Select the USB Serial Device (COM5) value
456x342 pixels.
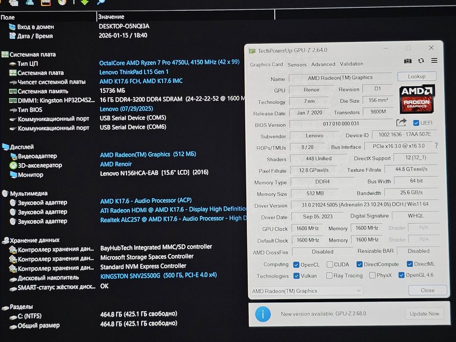point(133,118)
